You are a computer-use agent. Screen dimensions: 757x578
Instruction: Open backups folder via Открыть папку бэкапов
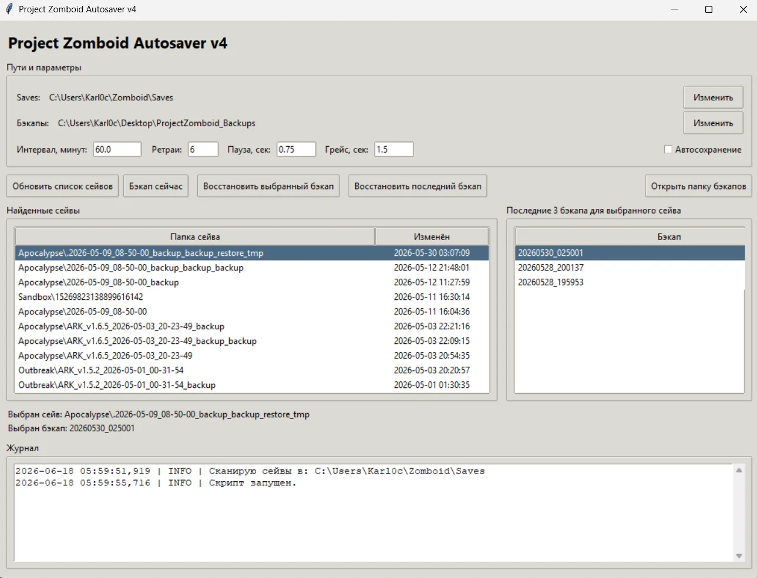click(698, 186)
